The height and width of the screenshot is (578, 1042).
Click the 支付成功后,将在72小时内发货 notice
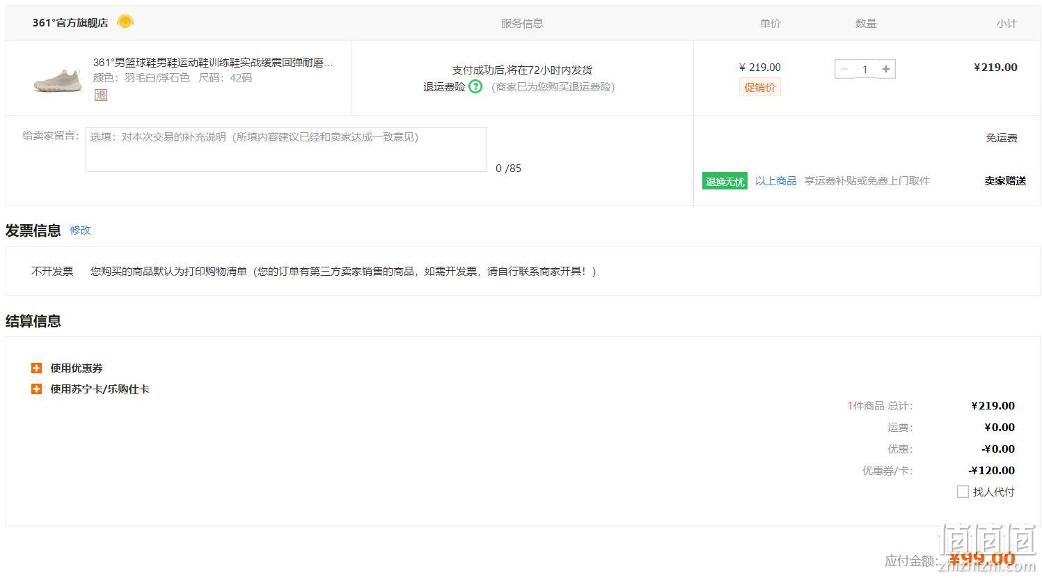point(522,70)
